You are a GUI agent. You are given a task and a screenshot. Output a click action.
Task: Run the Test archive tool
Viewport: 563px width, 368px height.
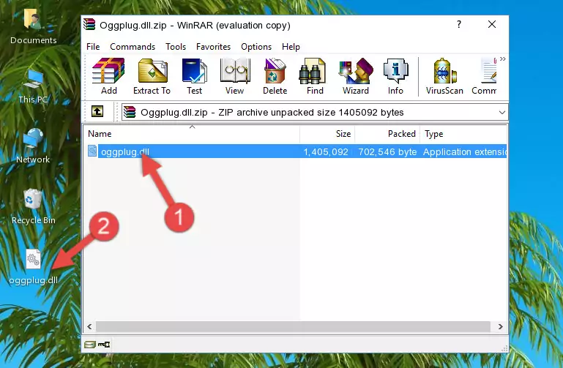pyautogui.click(x=194, y=76)
